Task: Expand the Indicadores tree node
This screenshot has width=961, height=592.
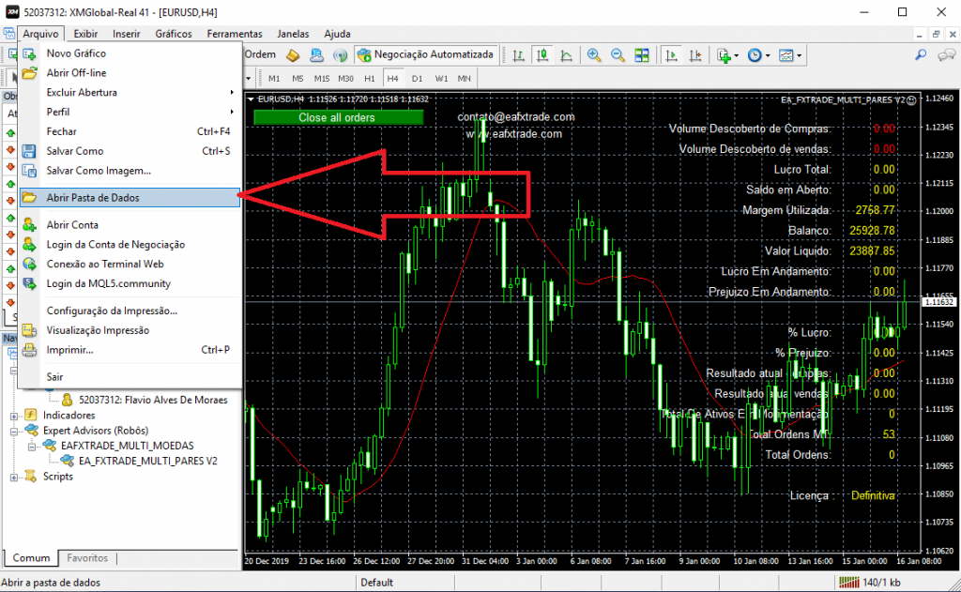Action: 13,416
